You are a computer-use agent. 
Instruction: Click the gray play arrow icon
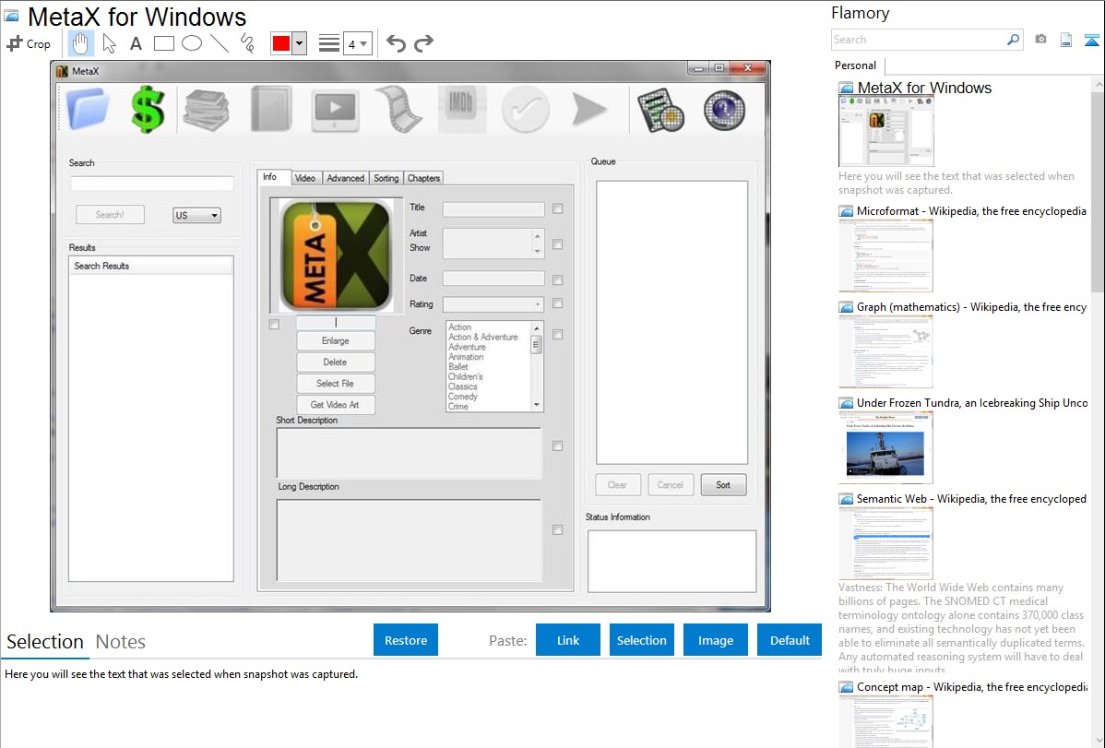[x=589, y=109]
